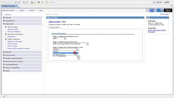Click the greyed forward navigation arrow
174x98 pixels.
pos(55,2)
